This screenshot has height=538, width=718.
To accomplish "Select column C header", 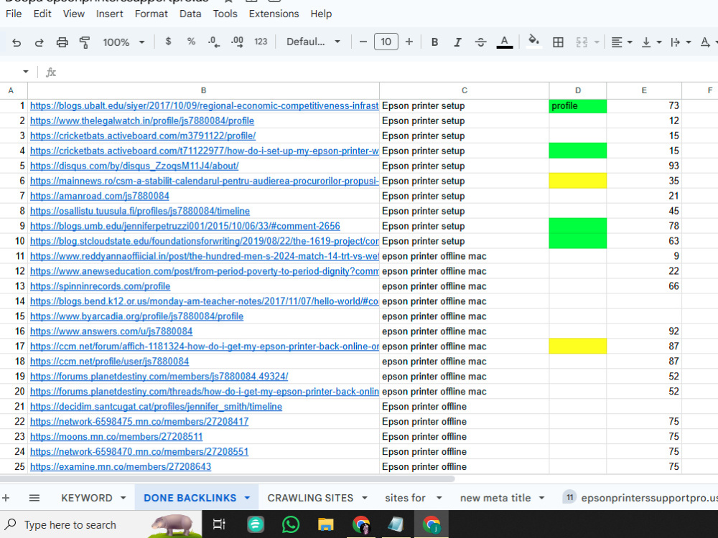I will (464, 90).
